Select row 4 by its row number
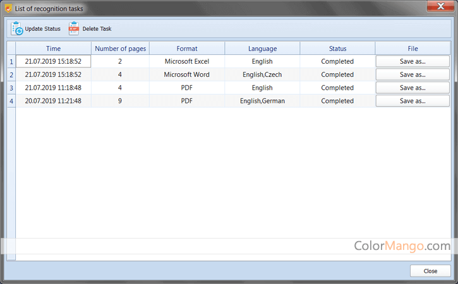The width and height of the screenshot is (458, 284). (x=11, y=101)
